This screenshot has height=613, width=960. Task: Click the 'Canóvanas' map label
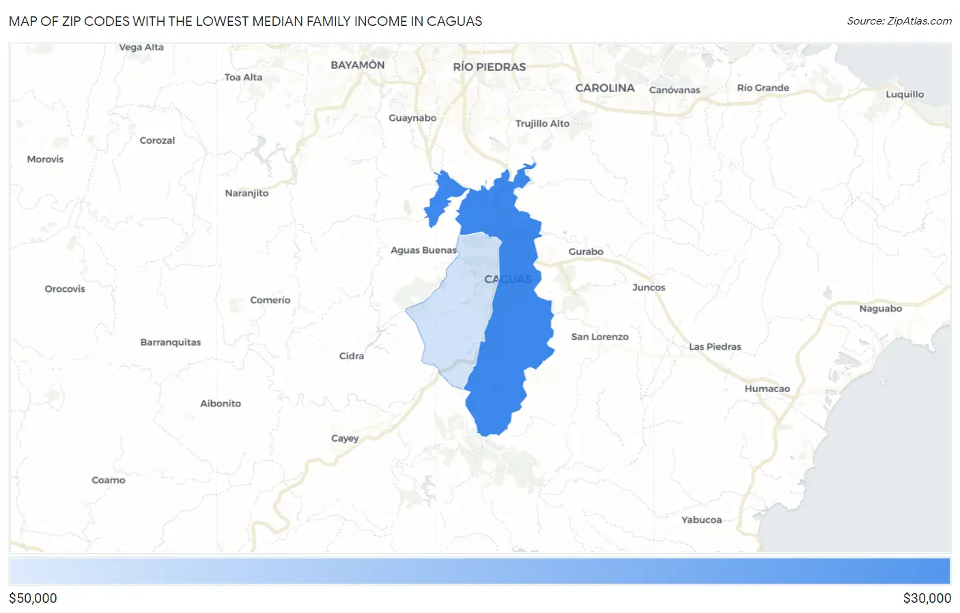(x=675, y=90)
